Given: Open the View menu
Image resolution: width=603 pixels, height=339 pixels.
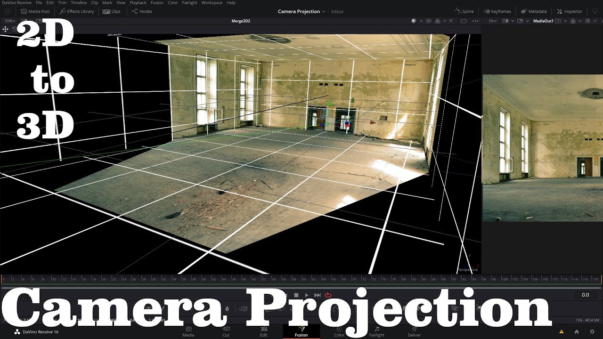Looking at the screenshot, I should (121, 3).
